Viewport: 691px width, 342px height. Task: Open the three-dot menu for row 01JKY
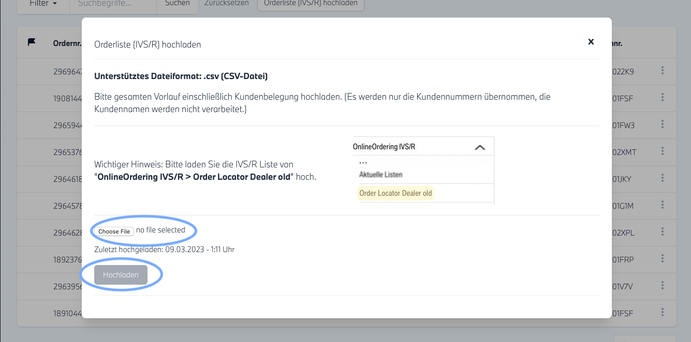[663, 178]
